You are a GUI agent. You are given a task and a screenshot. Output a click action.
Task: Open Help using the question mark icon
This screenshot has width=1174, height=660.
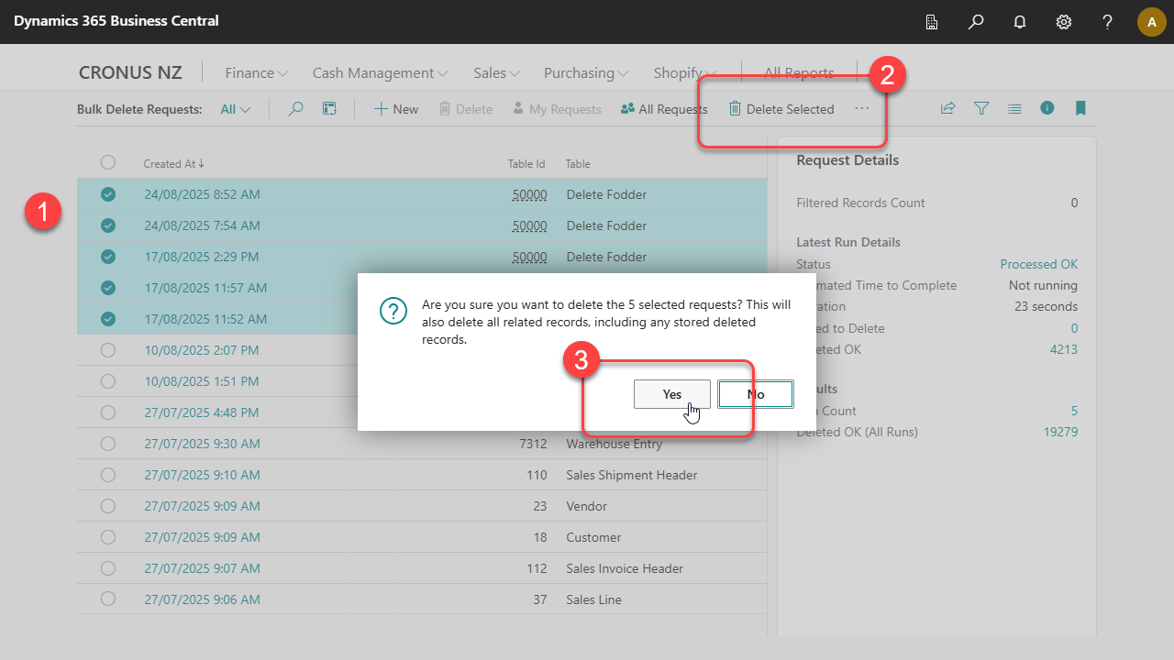[1107, 22]
